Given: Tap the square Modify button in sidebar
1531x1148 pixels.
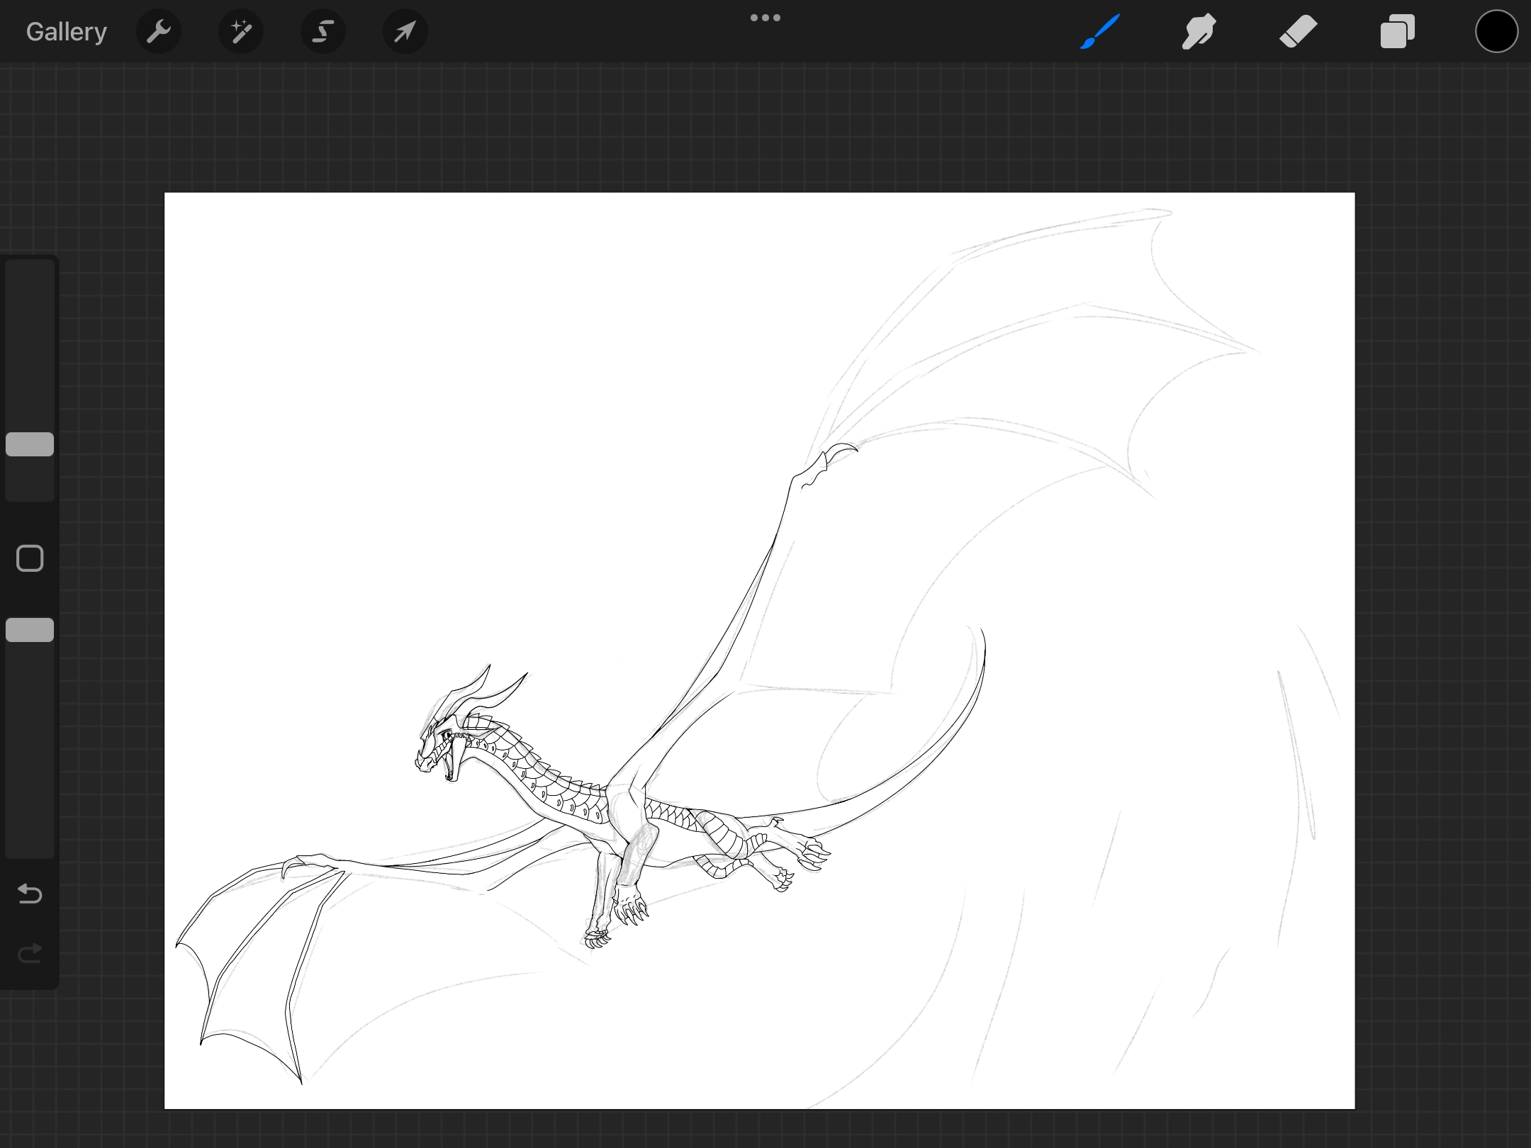Looking at the screenshot, I should 30,558.
